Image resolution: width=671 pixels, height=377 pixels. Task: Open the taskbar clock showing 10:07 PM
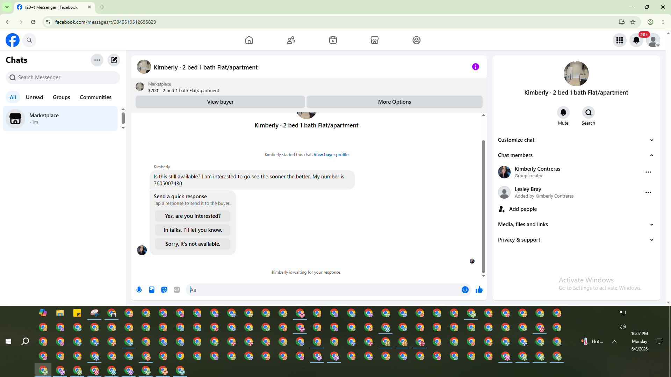[640, 341]
